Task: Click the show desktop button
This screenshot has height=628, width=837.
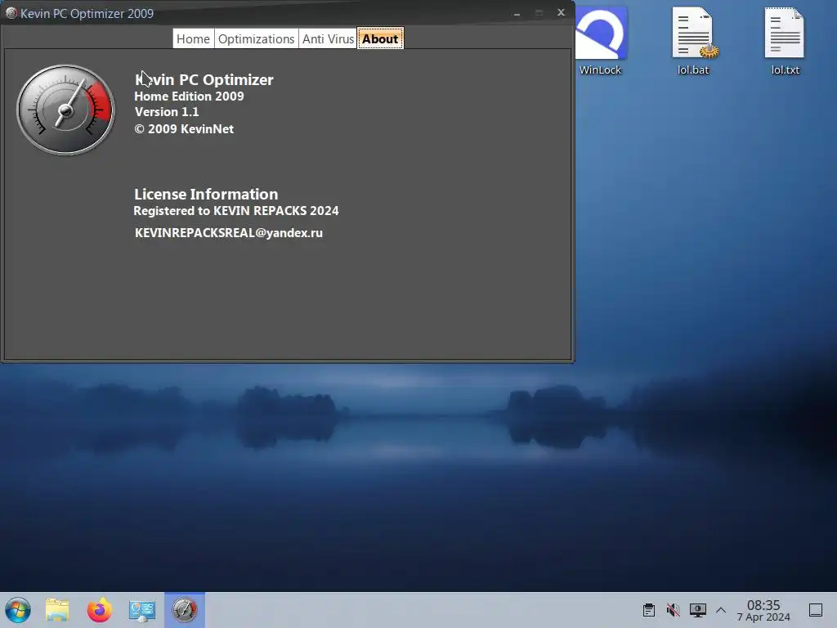Action: (816, 610)
